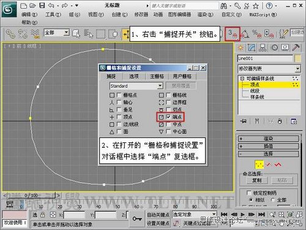Check the 边界框 snap checkbox

pos(168,102)
